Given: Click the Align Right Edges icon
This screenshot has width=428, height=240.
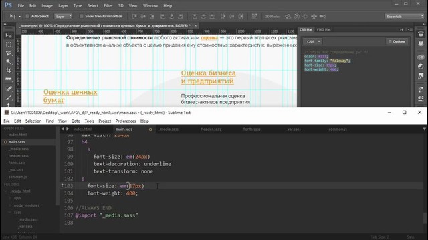Looking at the screenshot, I should 181,16.
